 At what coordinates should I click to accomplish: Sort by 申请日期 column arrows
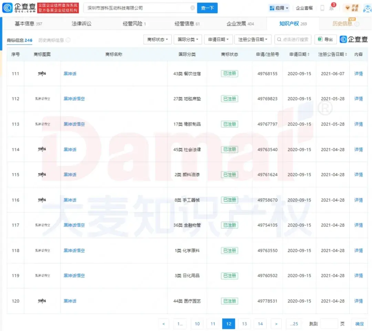308,54
